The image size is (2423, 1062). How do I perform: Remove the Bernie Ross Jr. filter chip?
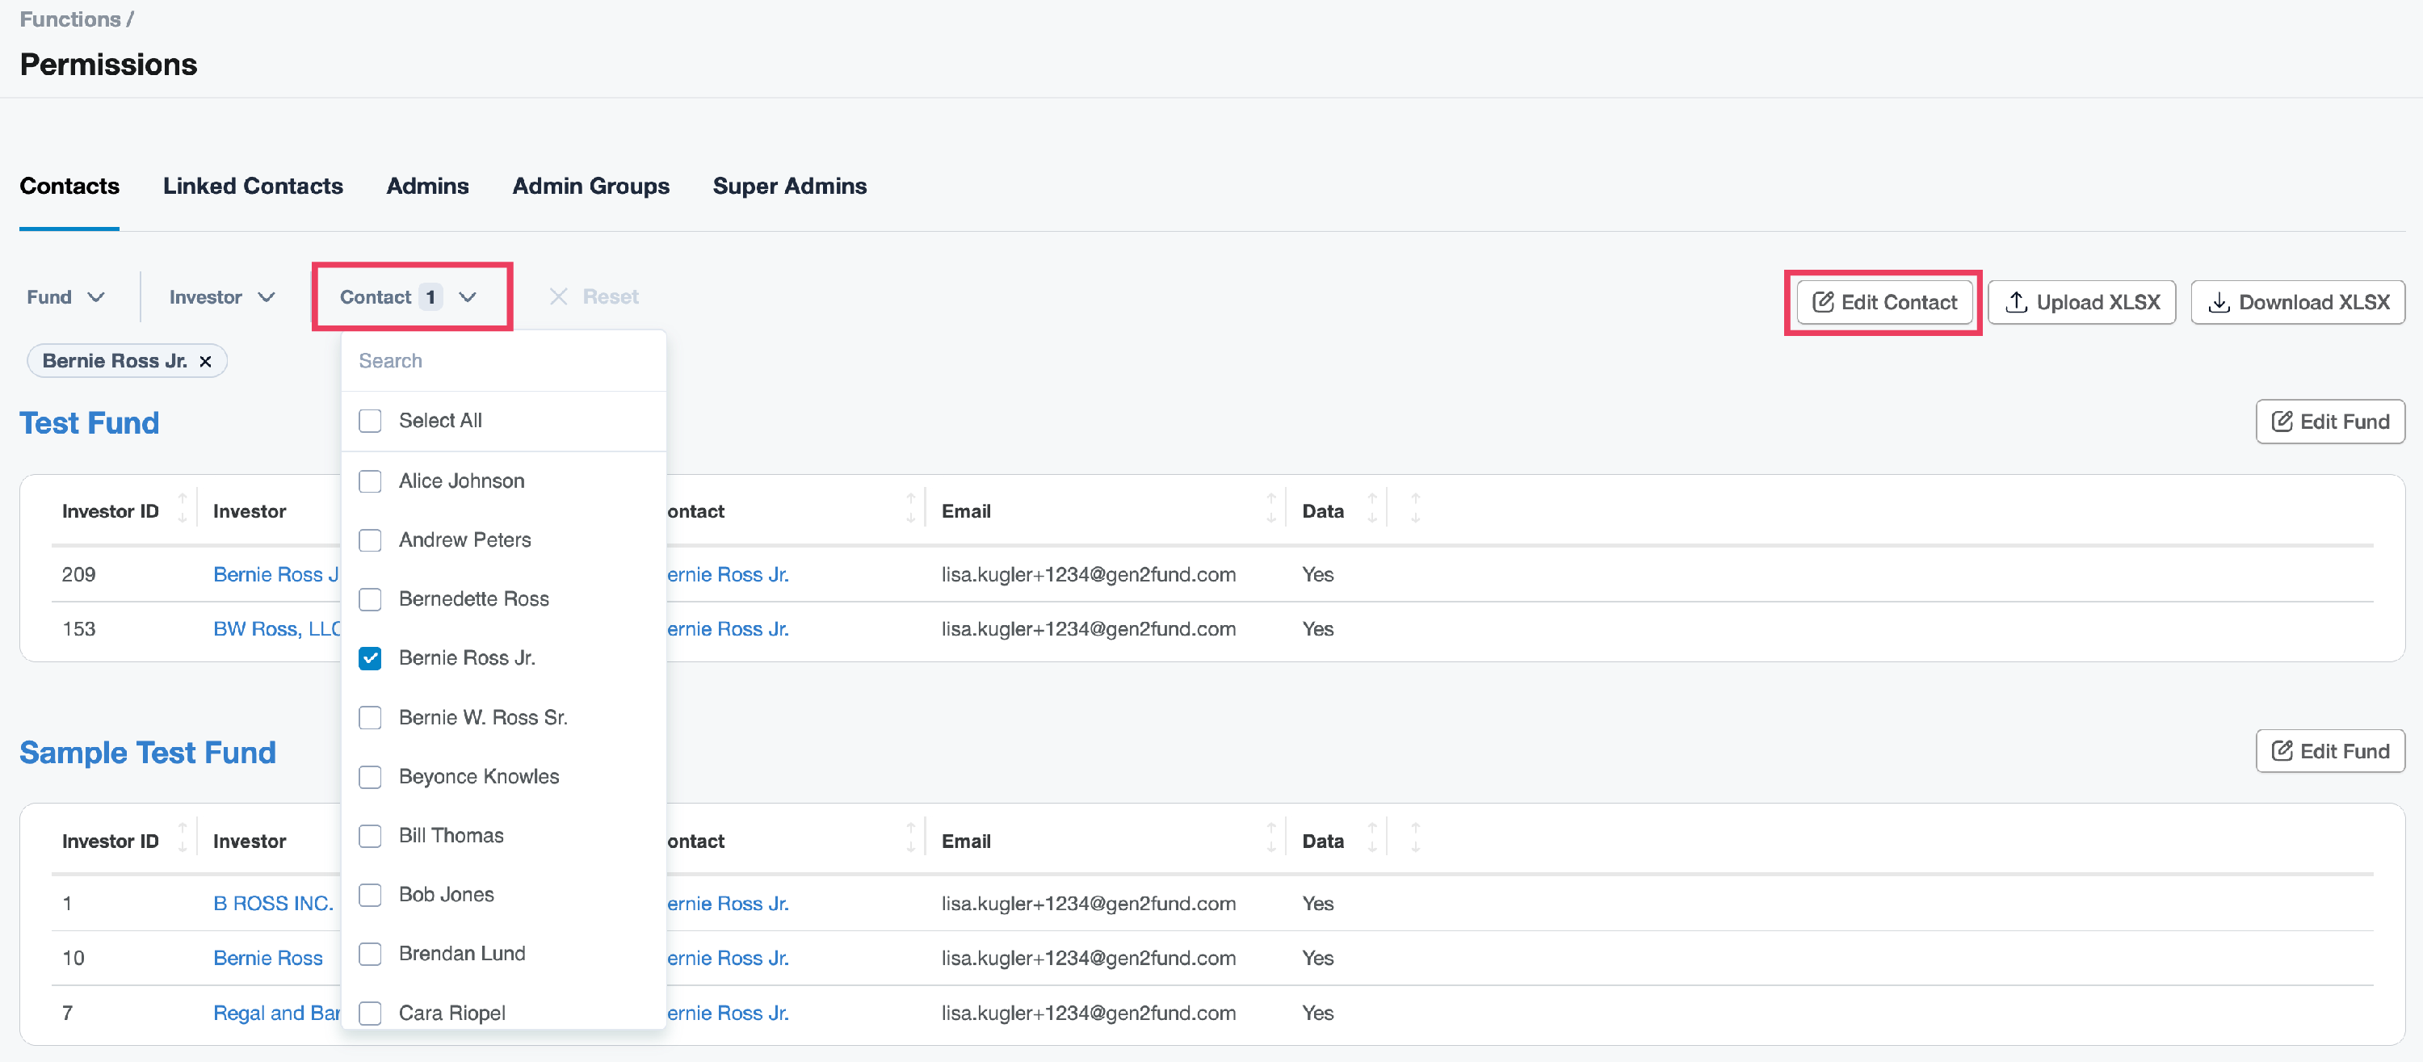205,361
